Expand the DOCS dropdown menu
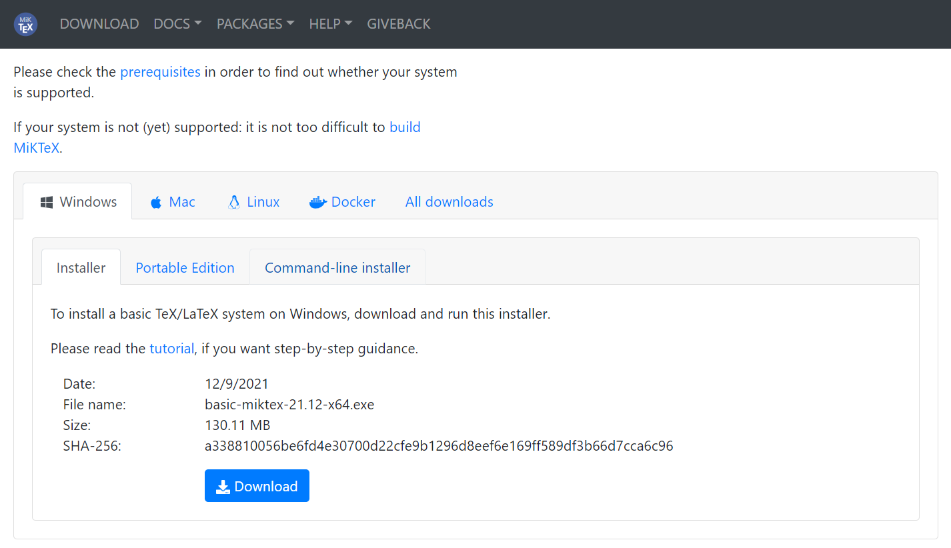Screen dimensions: 951x548 click(177, 24)
